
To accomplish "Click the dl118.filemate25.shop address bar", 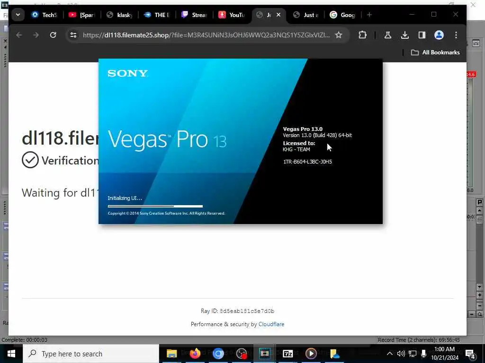I will click(206, 35).
